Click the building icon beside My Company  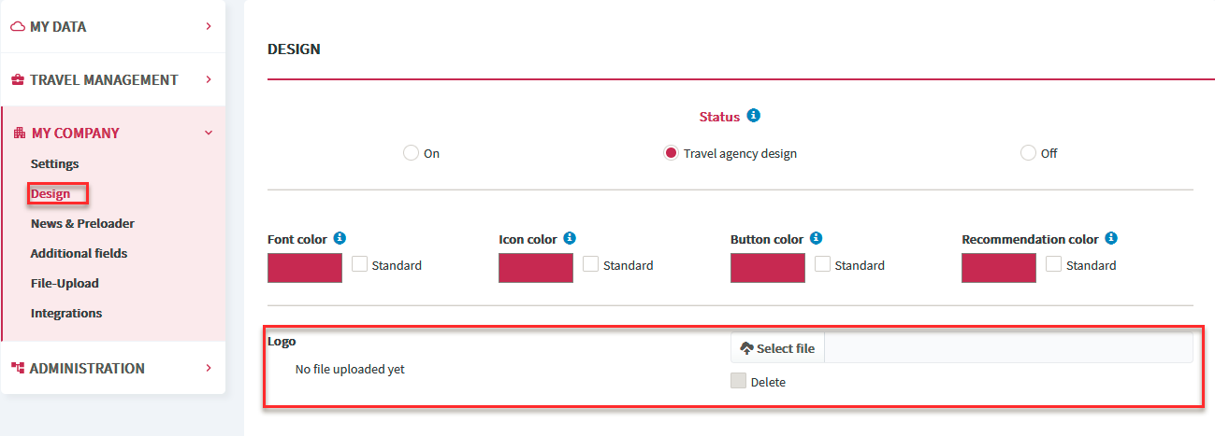(20, 134)
